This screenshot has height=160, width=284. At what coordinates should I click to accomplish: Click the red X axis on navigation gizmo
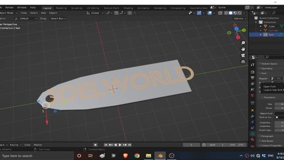pyautogui.click(x=238, y=37)
